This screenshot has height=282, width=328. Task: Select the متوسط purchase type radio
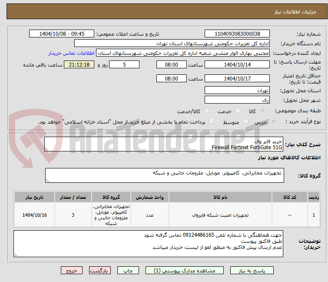pos(245,121)
